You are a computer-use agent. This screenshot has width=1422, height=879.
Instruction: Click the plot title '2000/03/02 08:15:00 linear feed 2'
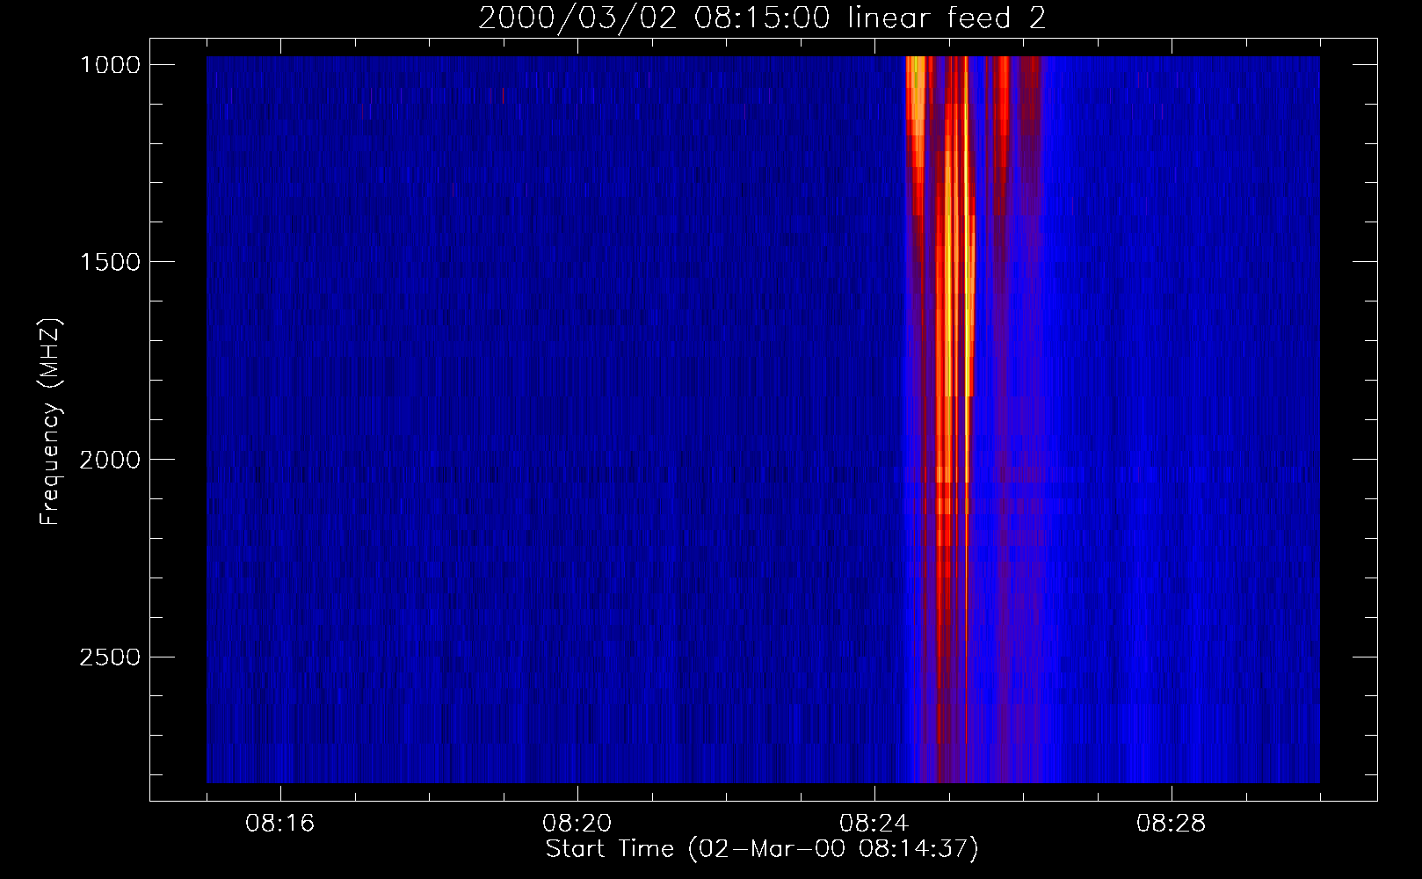762,18
